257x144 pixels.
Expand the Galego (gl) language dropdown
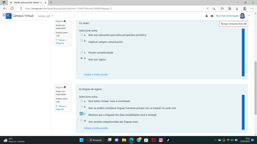tap(45, 16)
